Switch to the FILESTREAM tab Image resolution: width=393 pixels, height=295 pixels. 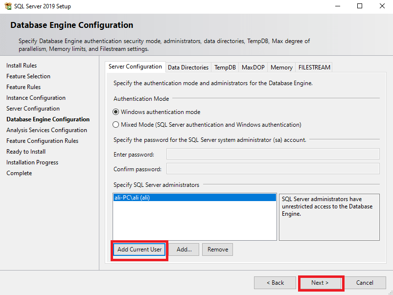click(x=314, y=68)
